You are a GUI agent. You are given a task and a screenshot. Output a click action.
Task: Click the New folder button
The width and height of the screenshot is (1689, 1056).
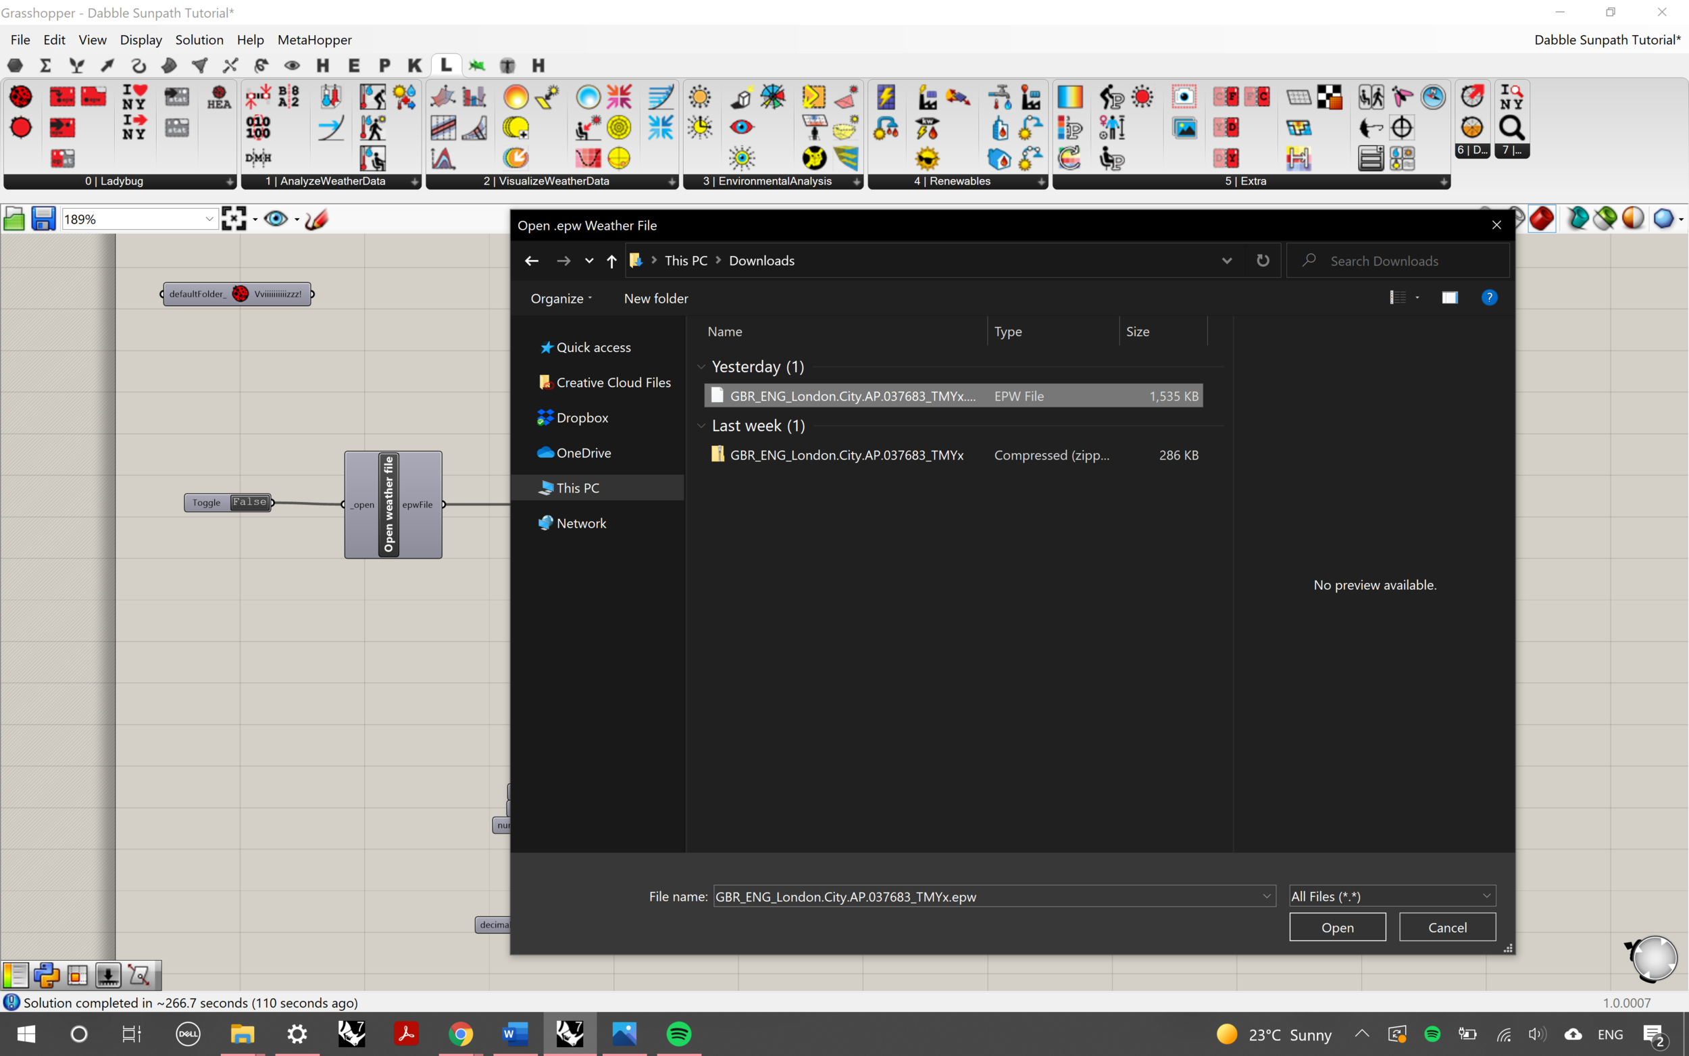(x=655, y=298)
